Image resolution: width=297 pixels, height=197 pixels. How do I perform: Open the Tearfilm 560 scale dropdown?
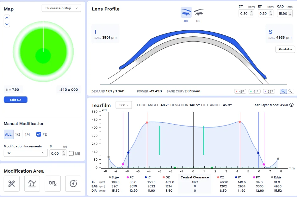(124, 105)
